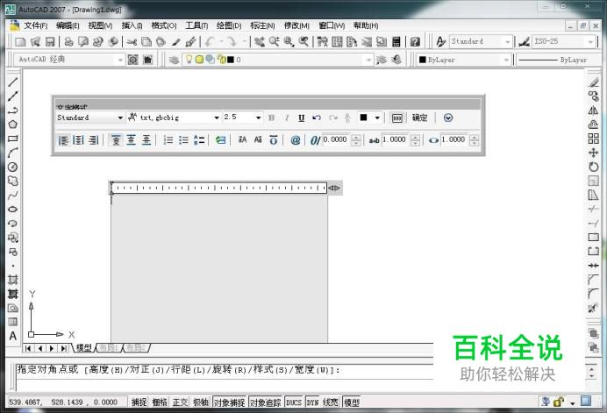Open ISO-25 dimension style dropdown

[564, 41]
